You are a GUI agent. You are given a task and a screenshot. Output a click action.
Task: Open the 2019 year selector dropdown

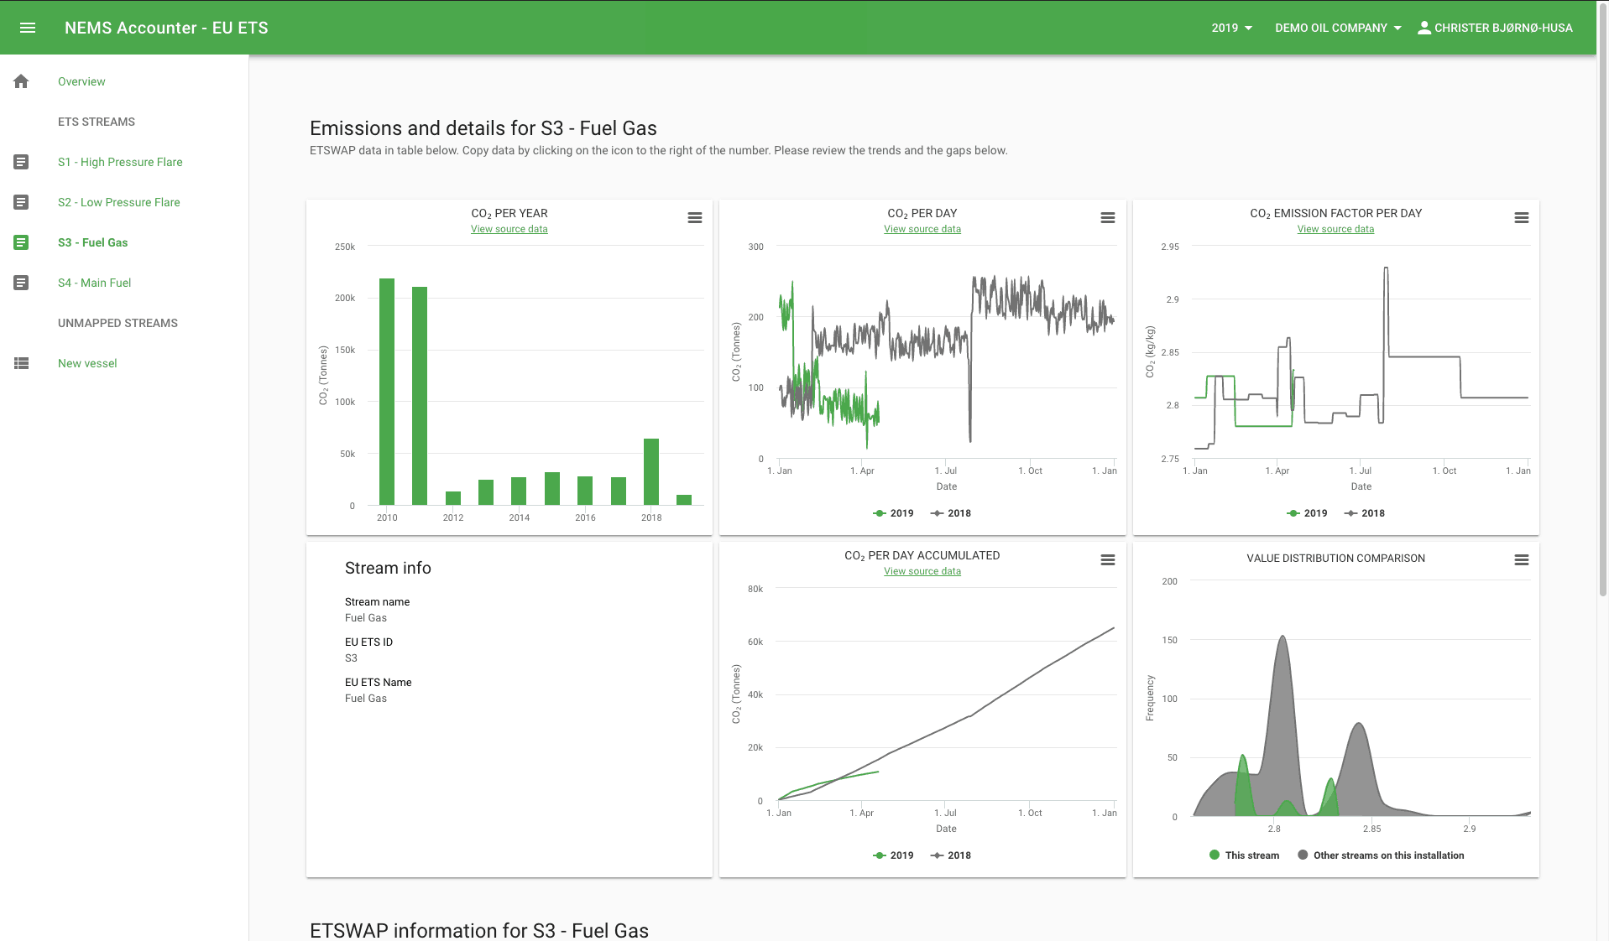pos(1230,27)
